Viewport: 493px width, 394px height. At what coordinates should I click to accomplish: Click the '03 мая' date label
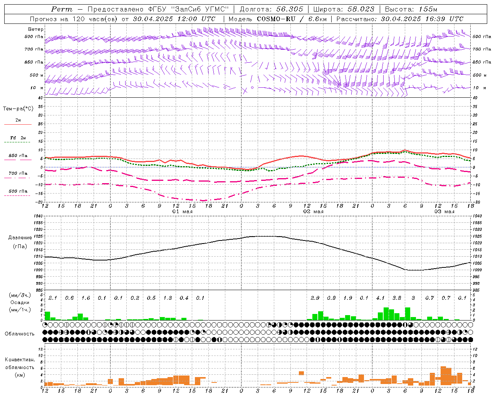pos(444,212)
